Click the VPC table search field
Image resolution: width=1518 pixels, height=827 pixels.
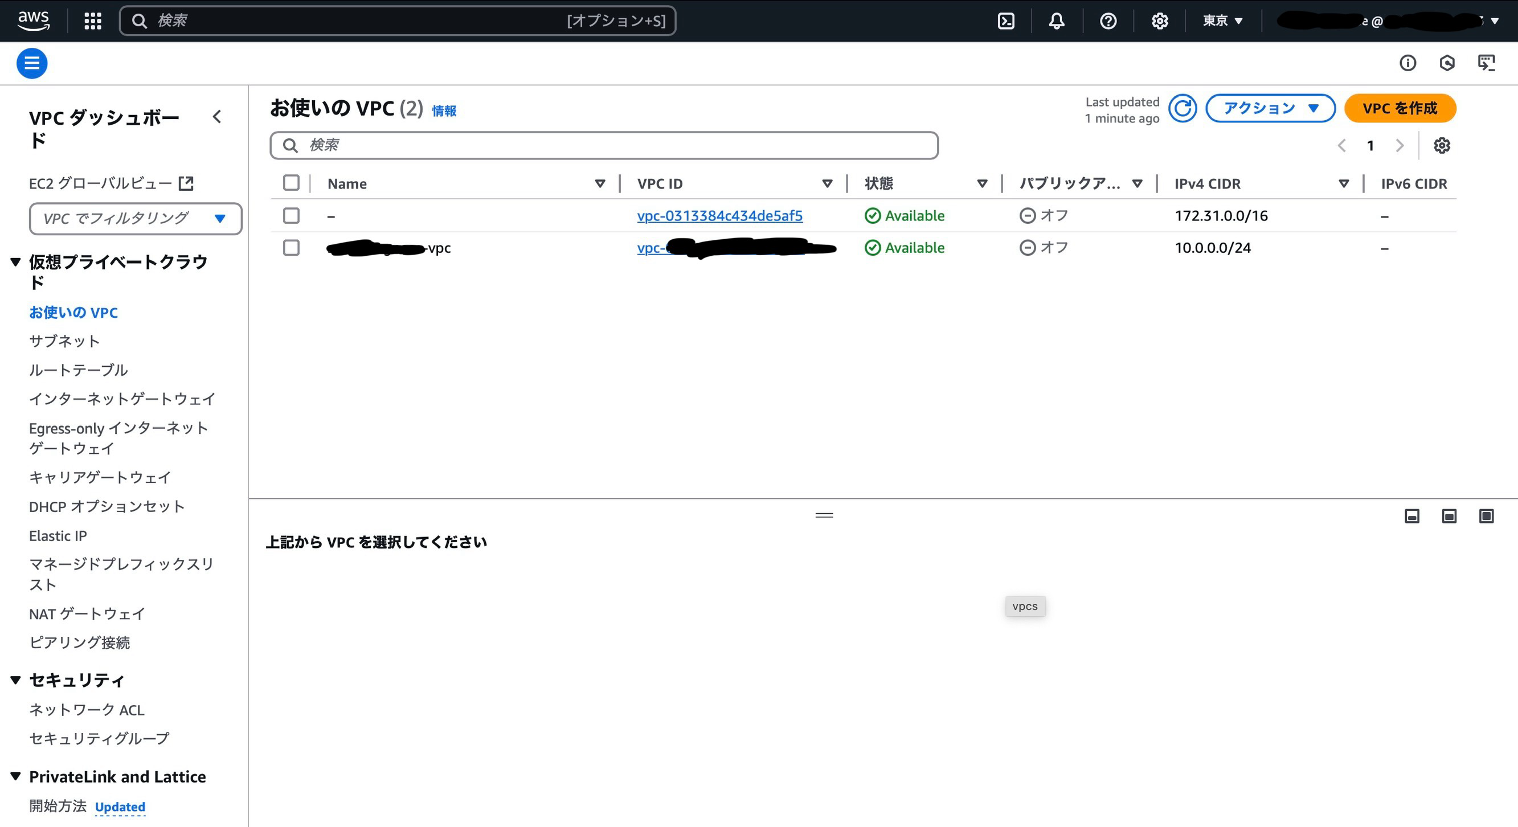603,145
